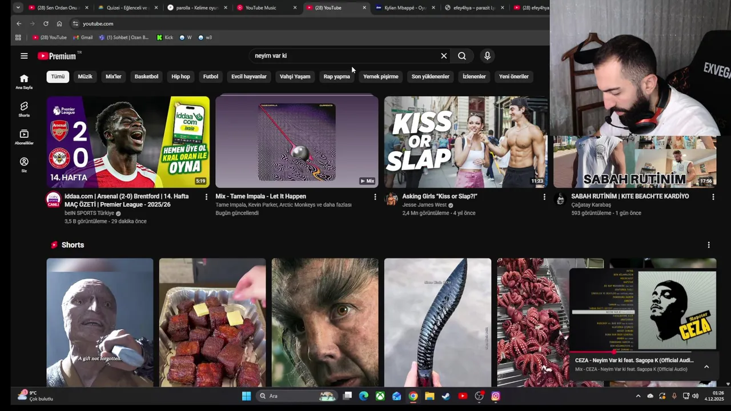Open Arsenal 2-0 Brentford video thumbnail

[x=128, y=142]
